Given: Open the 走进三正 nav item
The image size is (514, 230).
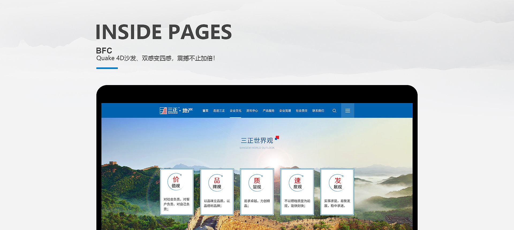Looking at the screenshot, I should (x=219, y=111).
